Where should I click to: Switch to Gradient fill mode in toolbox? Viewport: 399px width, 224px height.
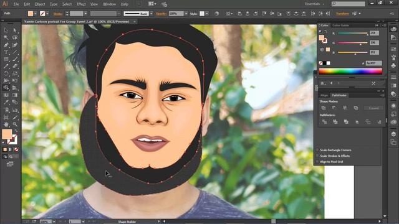click(x=11, y=149)
